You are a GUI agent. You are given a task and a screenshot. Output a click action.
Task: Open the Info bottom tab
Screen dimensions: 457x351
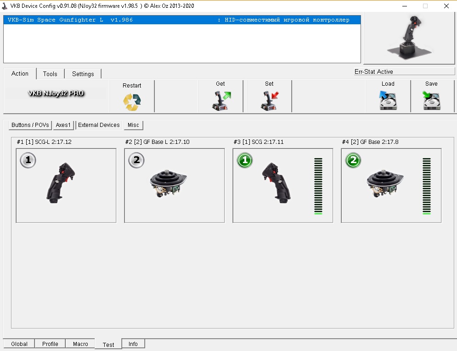pyautogui.click(x=133, y=344)
